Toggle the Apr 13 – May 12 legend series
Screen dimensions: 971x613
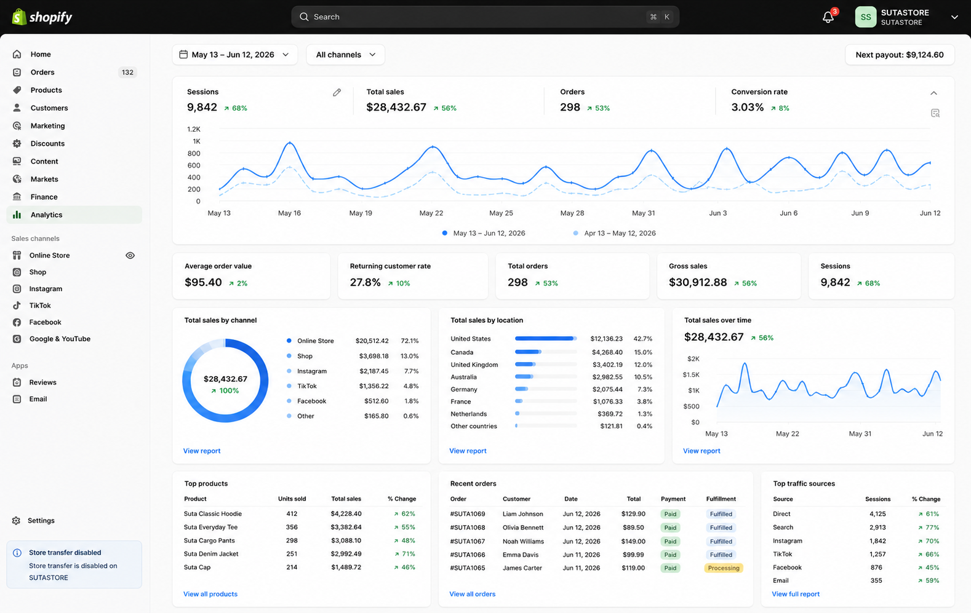click(614, 233)
